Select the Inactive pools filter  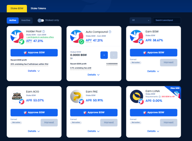tap(26, 20)
